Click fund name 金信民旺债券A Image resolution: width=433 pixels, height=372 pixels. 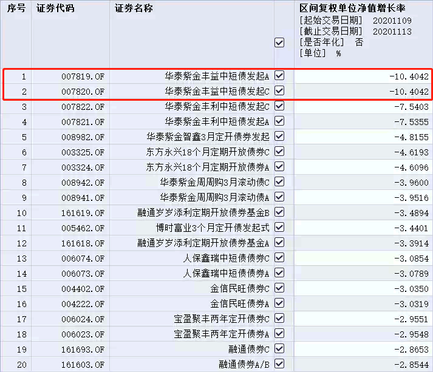click(240, 303)
